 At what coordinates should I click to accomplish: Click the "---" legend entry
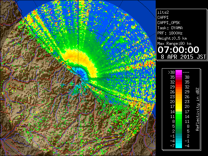click(186, 72)
